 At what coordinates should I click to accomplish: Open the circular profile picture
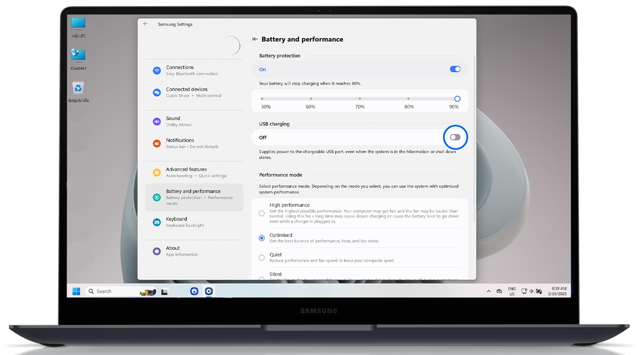[230, 45]
